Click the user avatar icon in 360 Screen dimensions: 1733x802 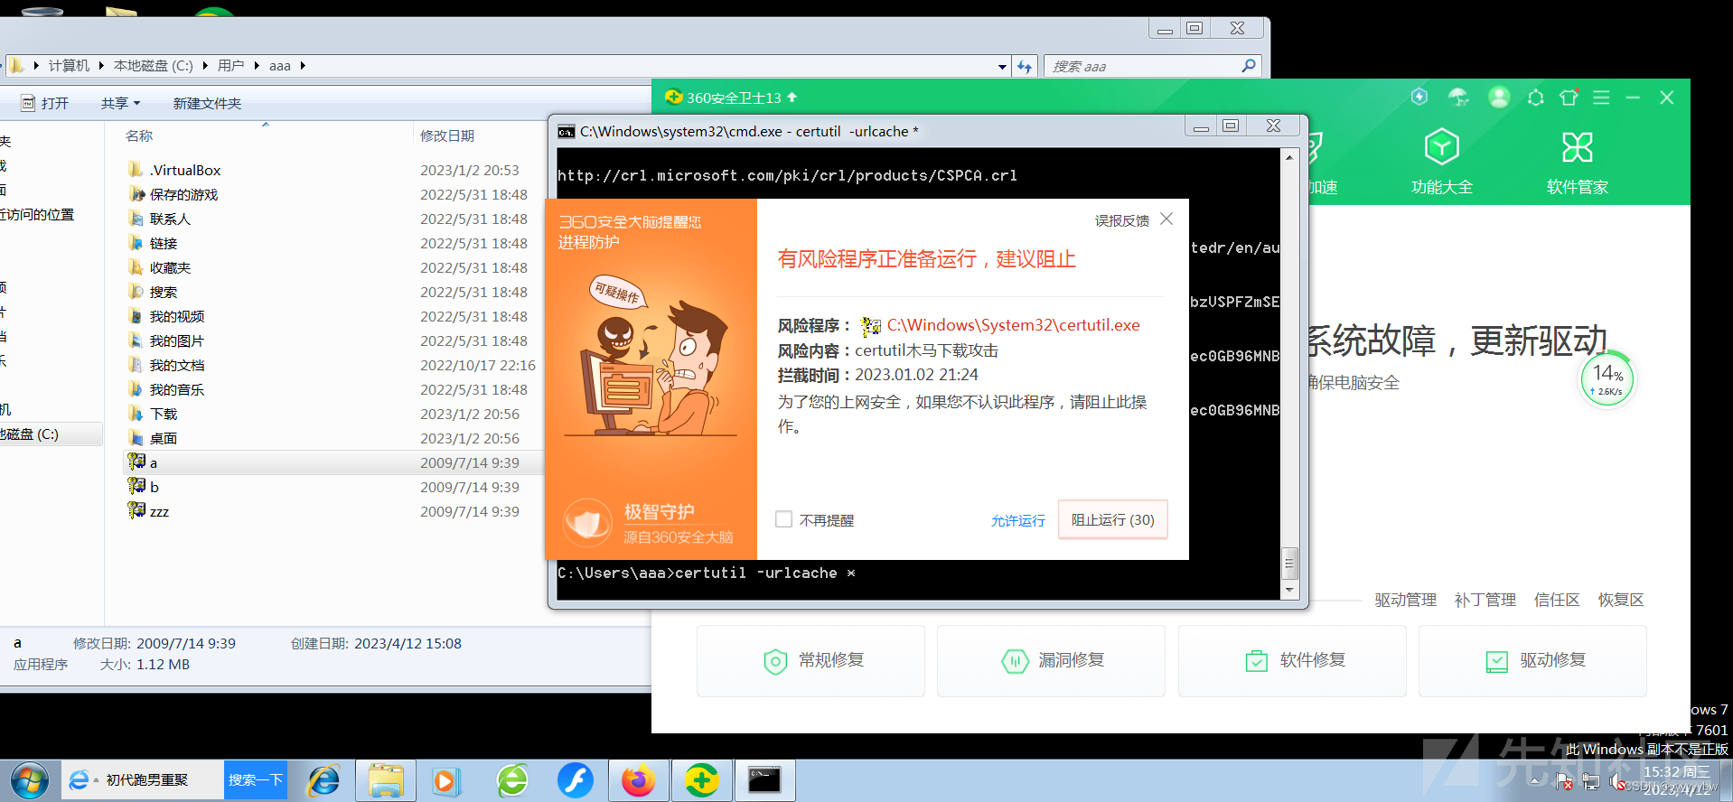[1498, 97]
